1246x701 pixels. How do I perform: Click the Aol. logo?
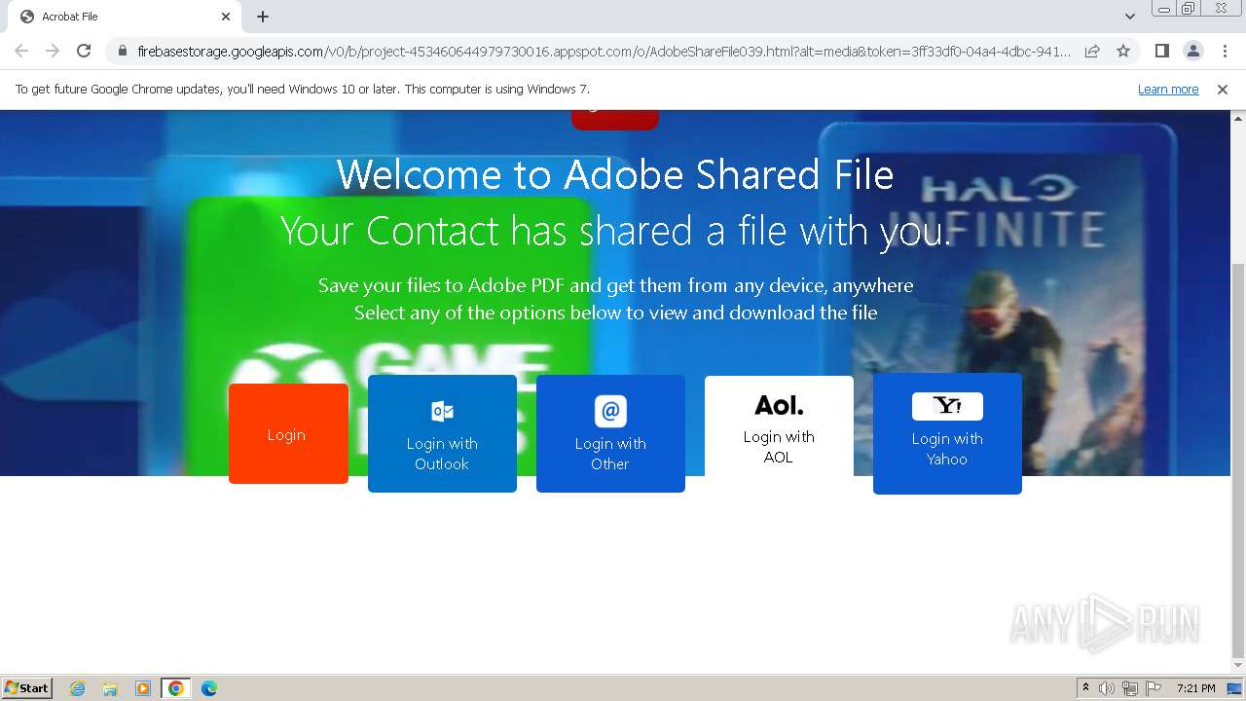pyautogui.click(x=779, y=405)
